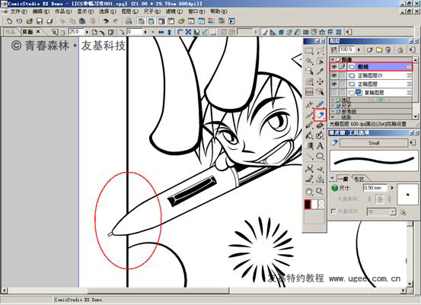Click the flip horizontal blue arrow icon
Viewport: 421px width, 305px height.
coord(161,32)
